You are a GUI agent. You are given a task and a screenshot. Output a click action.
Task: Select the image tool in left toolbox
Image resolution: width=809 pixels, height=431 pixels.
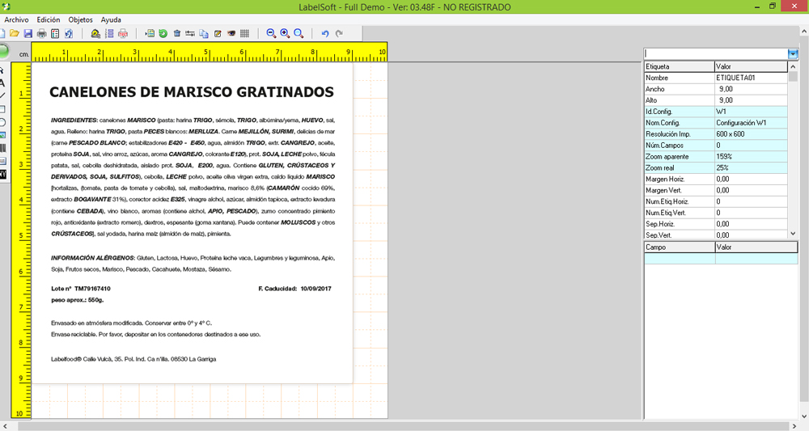(x=2, y=135)
